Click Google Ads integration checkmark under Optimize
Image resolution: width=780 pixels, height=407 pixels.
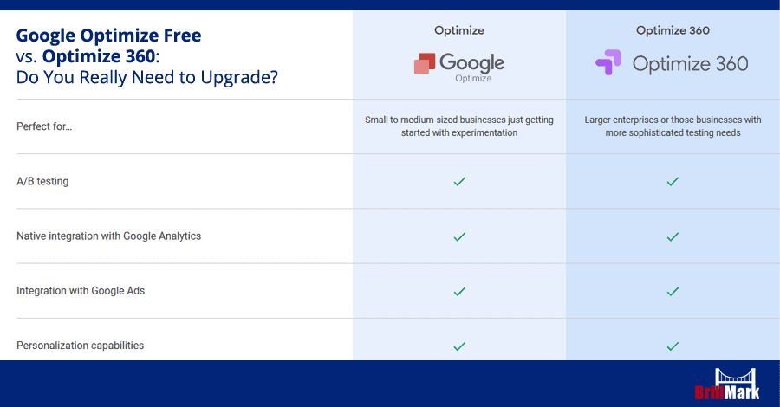pos(459,291)
